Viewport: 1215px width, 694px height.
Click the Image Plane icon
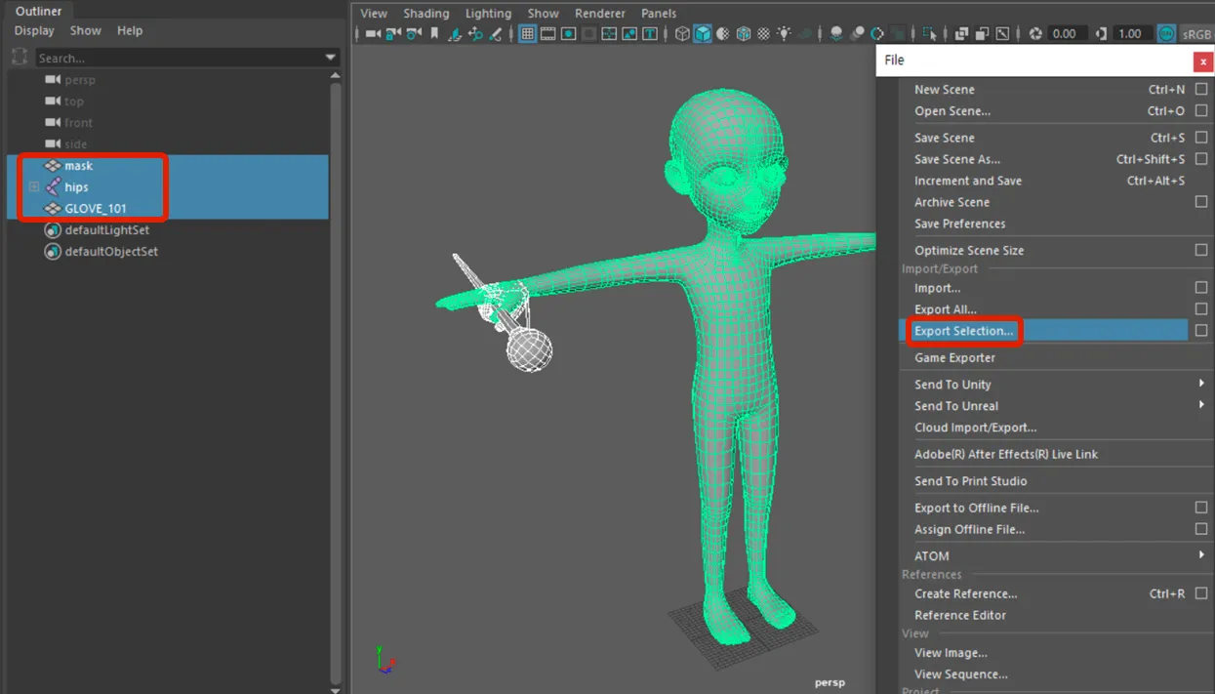[455, 34]
